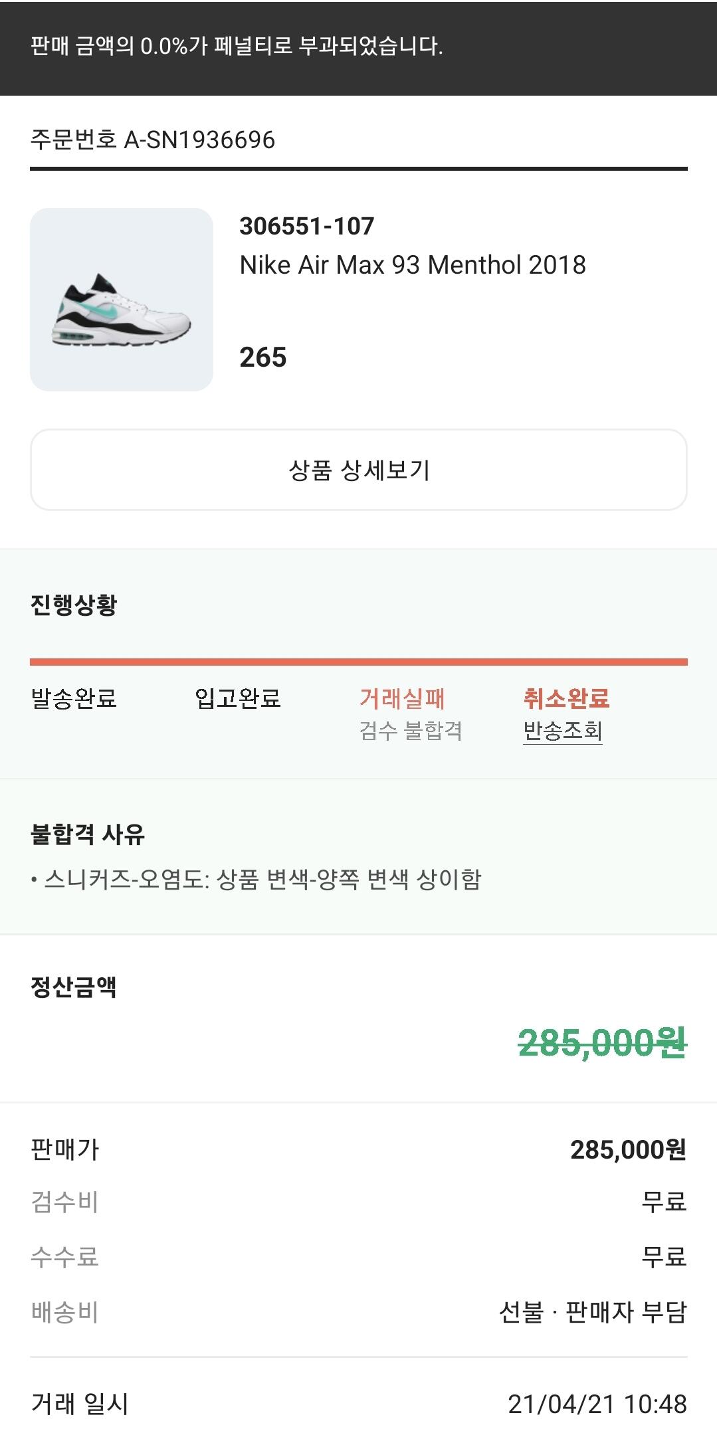Open the 상품 상세보기 button
717x1435 pixels.
pos(358,470)
